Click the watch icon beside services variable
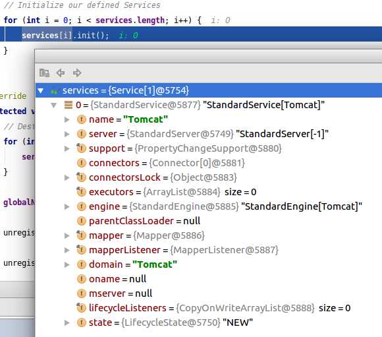382x337 pixels. point(54,90)
